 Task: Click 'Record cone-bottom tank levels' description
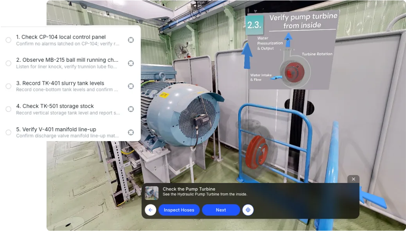click(x=67, y=90)
